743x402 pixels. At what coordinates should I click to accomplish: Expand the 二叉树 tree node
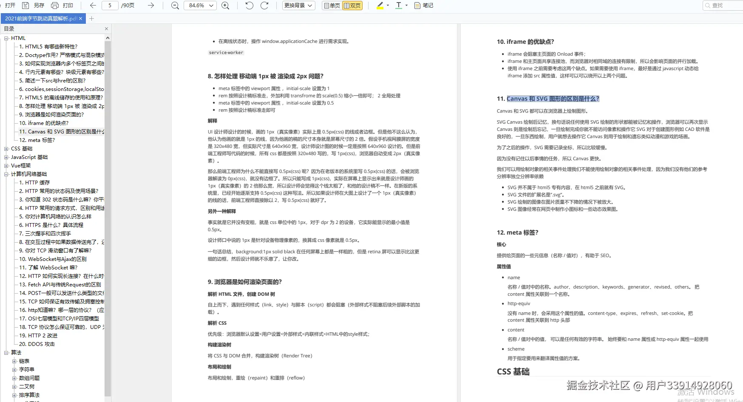tap(14, 387)
